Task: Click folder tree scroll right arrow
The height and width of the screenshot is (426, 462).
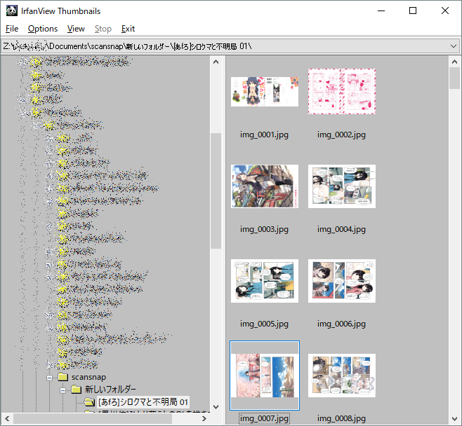Action: [x=204, y=418]
